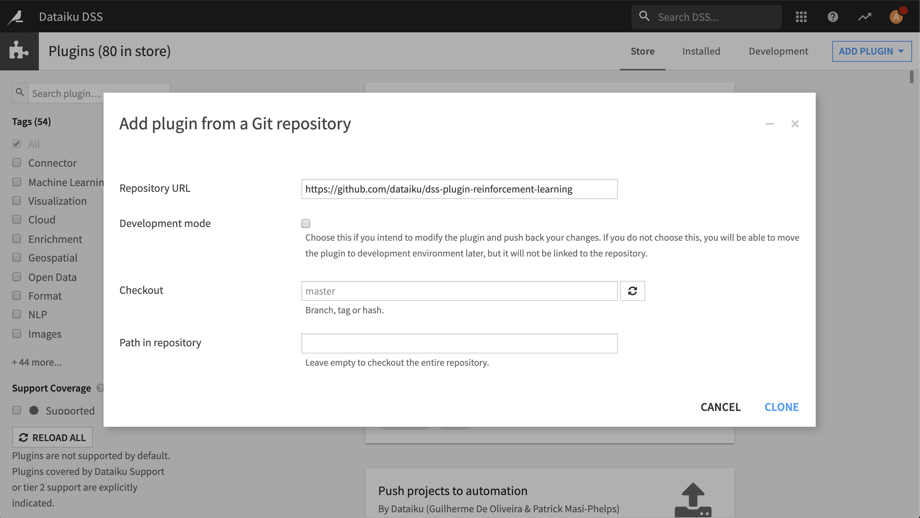Click the search magnifier icon in top bar
This screenshot has height=518, width=920.
(x=644, y=16)
